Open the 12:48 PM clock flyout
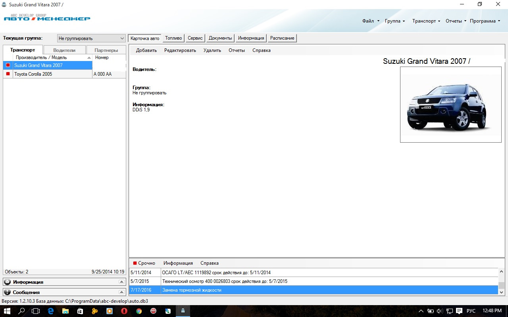Viewport: 508px width, 317px height. coord(493,311)
